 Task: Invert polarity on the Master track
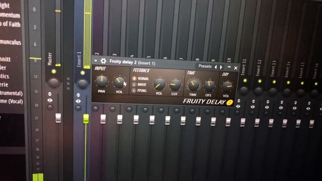[50, 94]
